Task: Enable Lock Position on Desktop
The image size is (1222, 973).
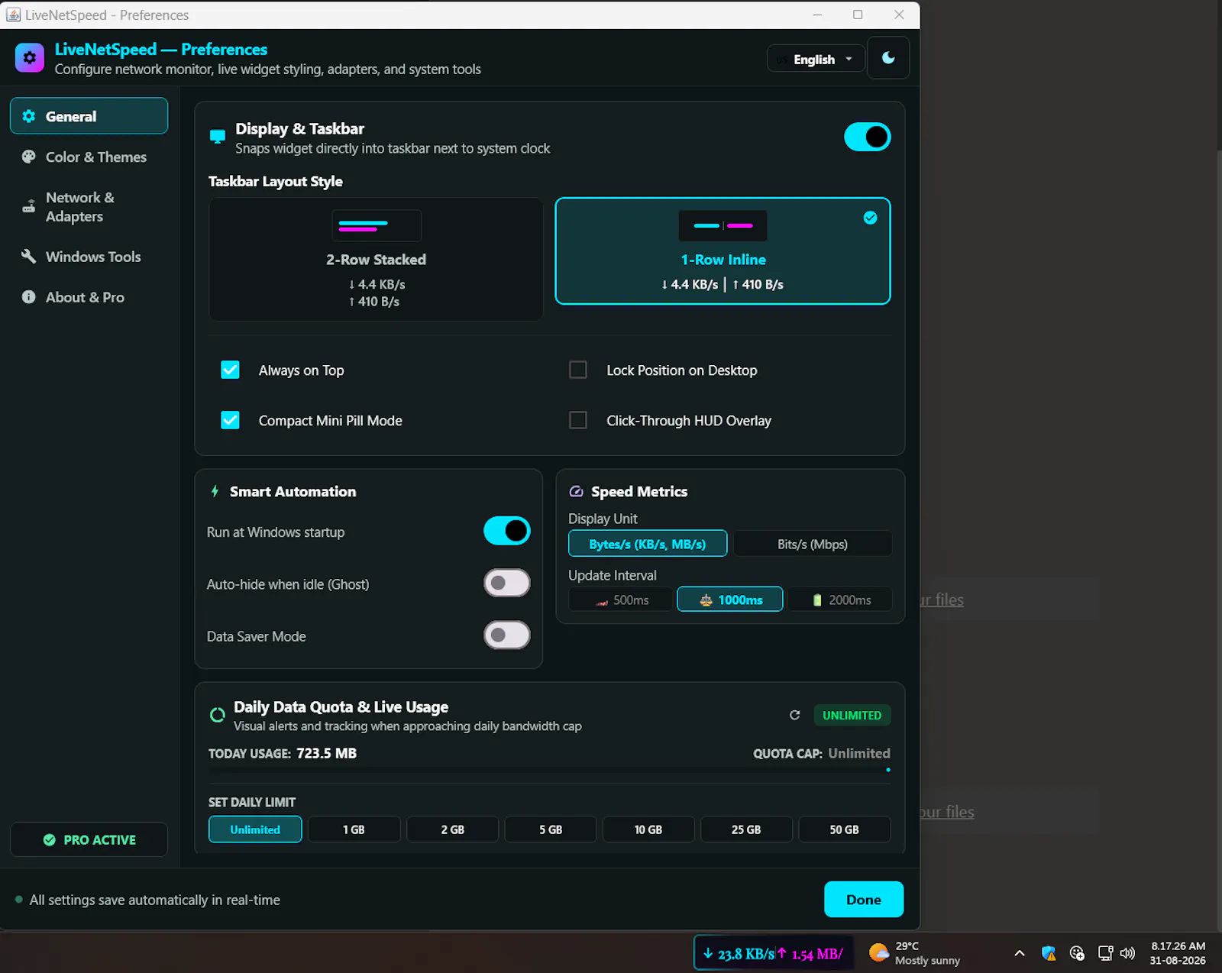Action: 578,370
